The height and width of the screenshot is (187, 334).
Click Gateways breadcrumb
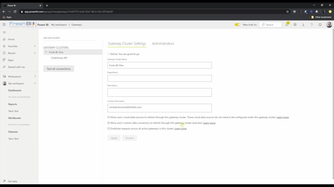[76, 25]
